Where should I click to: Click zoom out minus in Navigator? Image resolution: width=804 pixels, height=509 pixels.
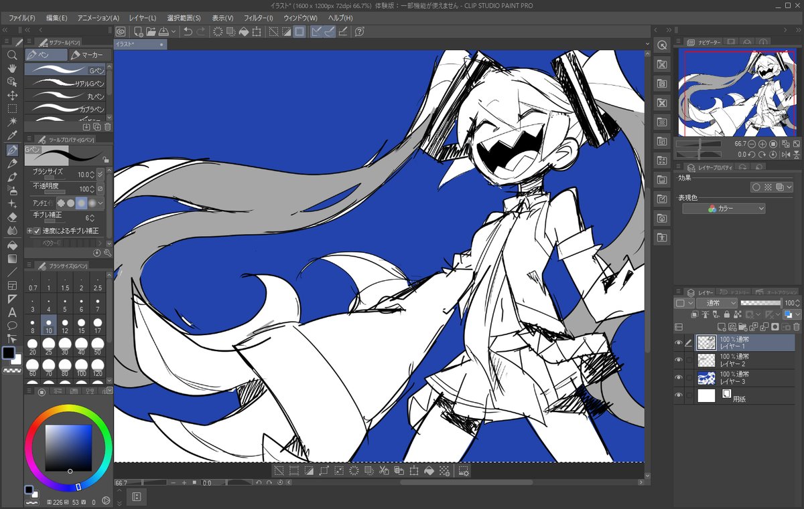pos(752,144)
